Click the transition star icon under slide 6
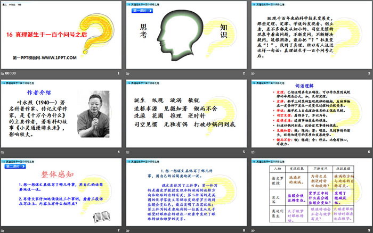This screenshot has width=373, height=233. (253, 152)
